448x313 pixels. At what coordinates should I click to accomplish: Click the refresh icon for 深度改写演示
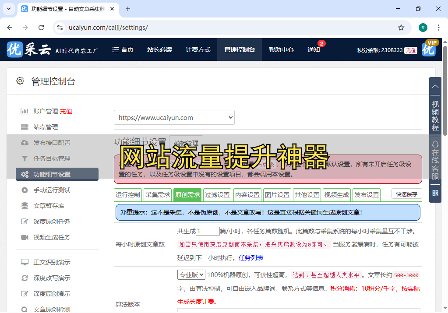[25, 278]
